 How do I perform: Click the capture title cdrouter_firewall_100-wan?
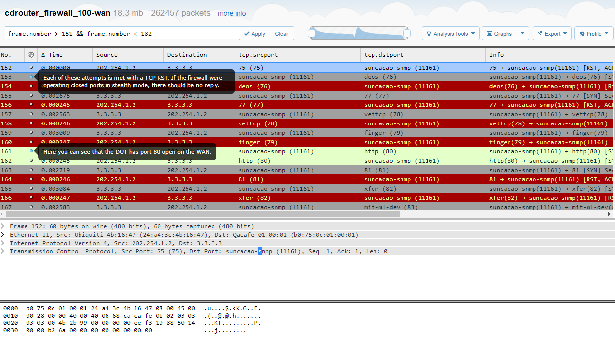click(x=57, y=13)
